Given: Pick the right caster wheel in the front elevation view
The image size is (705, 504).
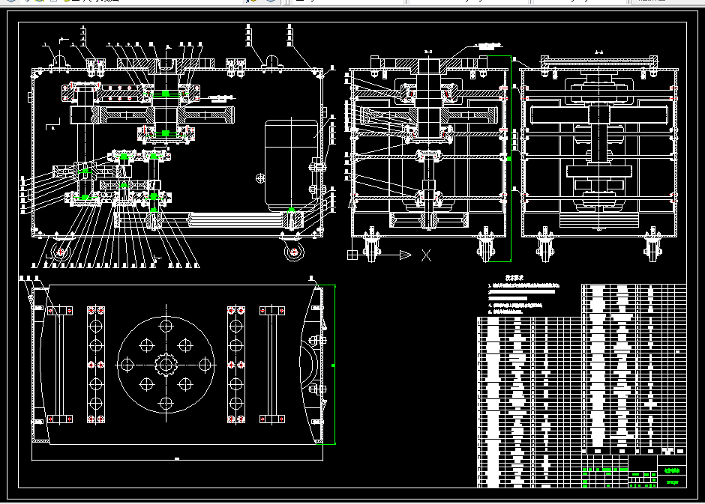Looking at the screenshot, I should point(294,252).
